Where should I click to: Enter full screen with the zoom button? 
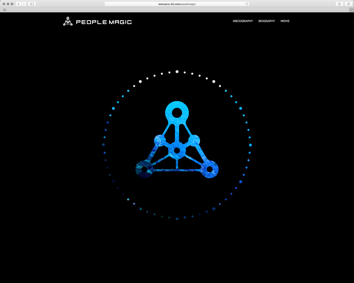(x=12, y=4)
